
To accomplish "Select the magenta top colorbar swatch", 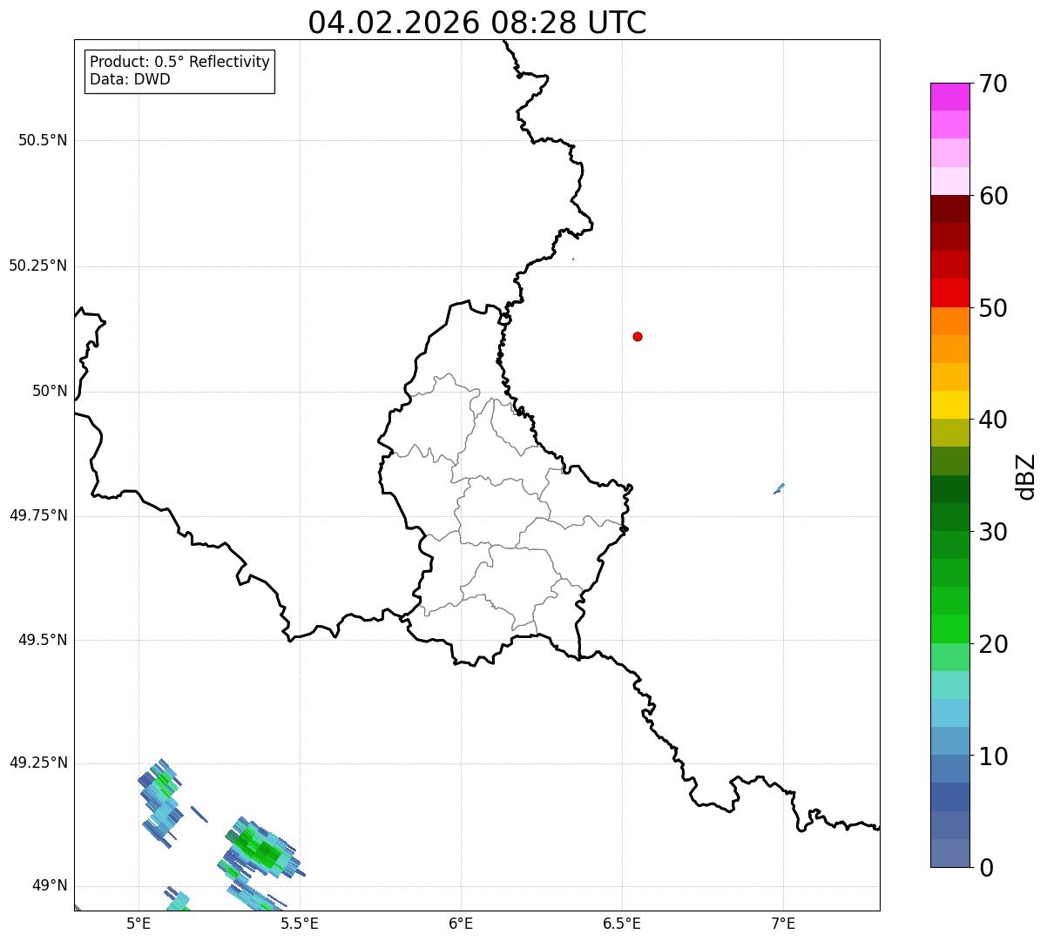I will click(x=949, y=97).
